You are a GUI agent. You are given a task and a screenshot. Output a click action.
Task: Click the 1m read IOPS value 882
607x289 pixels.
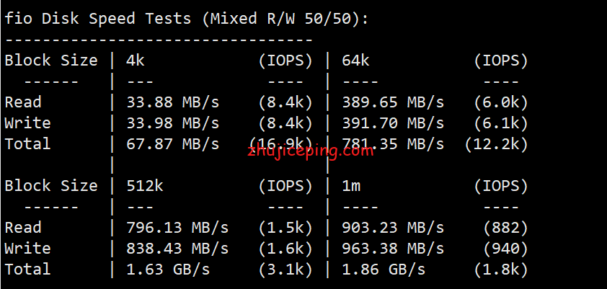(x=505, y=228)
